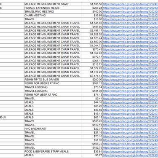
Task: Select the $5.77 amount cell
Action: pyautogui.click(x=92, y=155)
